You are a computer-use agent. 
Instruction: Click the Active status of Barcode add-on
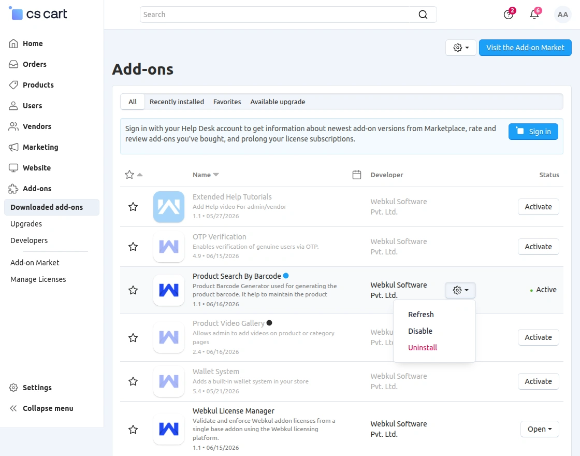click(x=543, y=290)
